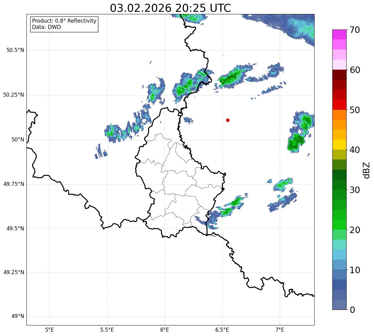The width and height of the screenshot is (374, 336).
Task: Click the 5.5°E longitude label
Action: click(107, 329)
